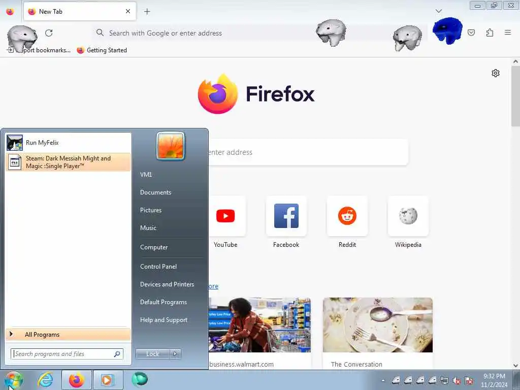Click the green orb taskbar icon
Viewport: 520px width, 390px height.
point(140,379)
